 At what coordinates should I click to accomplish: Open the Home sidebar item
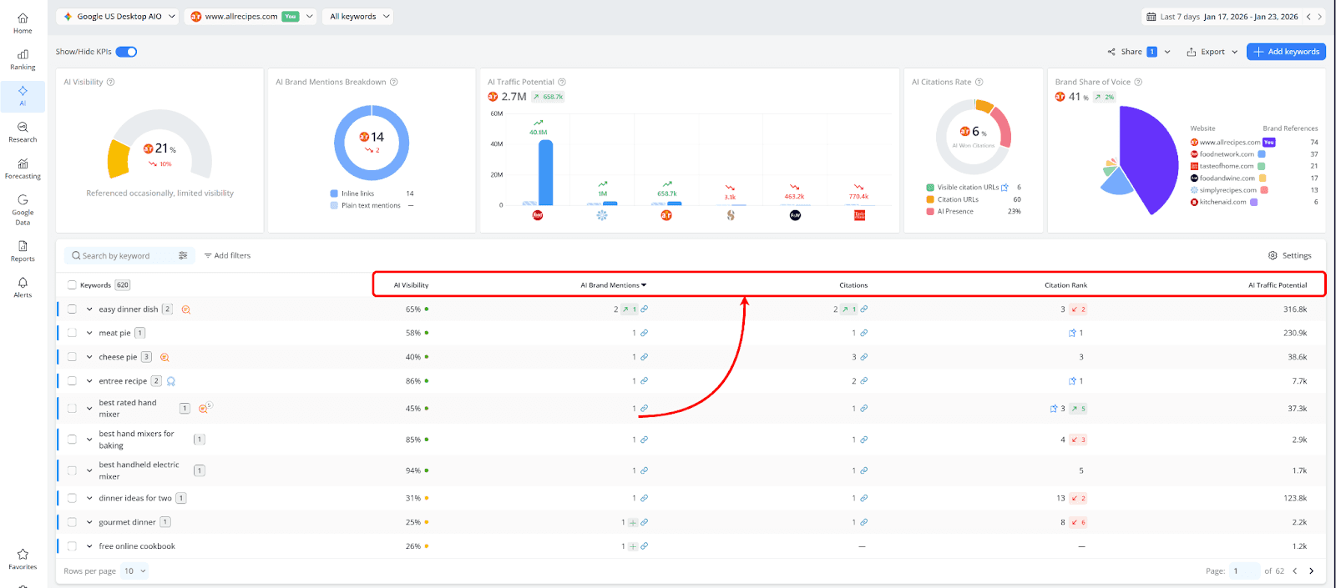tap(23, 23)
